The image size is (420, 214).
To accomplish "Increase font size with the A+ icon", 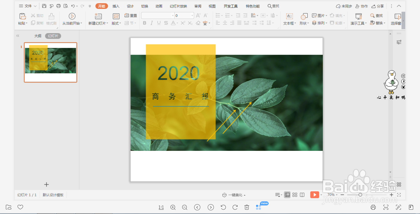I will pos(198,15).
